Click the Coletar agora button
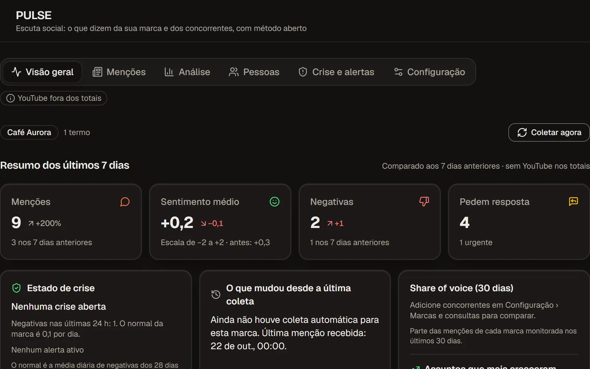The height and width of the screenshot is (369, 590). (x=549, y=132)
